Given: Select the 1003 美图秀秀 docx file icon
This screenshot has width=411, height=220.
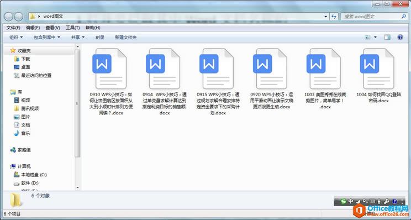Looking at the screenshot, I should pyautogui.click(x=324, y=69).
